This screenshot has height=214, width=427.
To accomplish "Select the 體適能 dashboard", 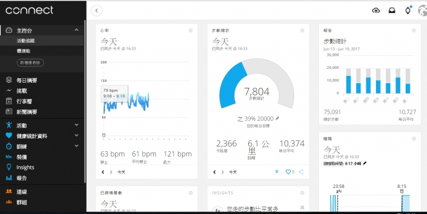I will [x=24, y=51].
